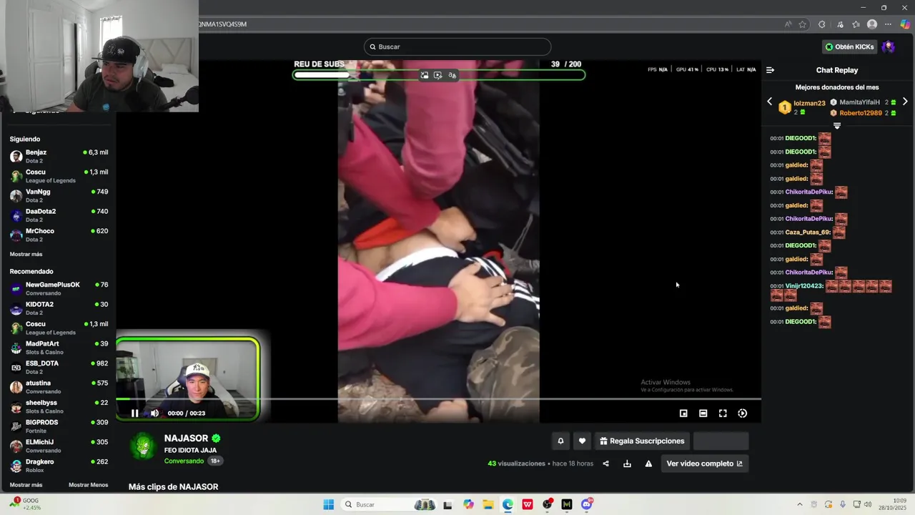Click Obtén KICKs button
Image resolution: width=915 pixels, height=515 pixels.
pyautogui.click(x=849, y=46)
